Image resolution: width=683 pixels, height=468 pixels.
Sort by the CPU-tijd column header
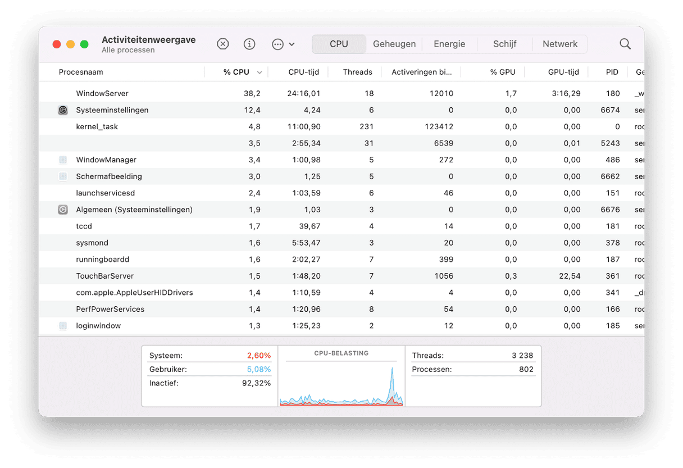tap(304, 72)
